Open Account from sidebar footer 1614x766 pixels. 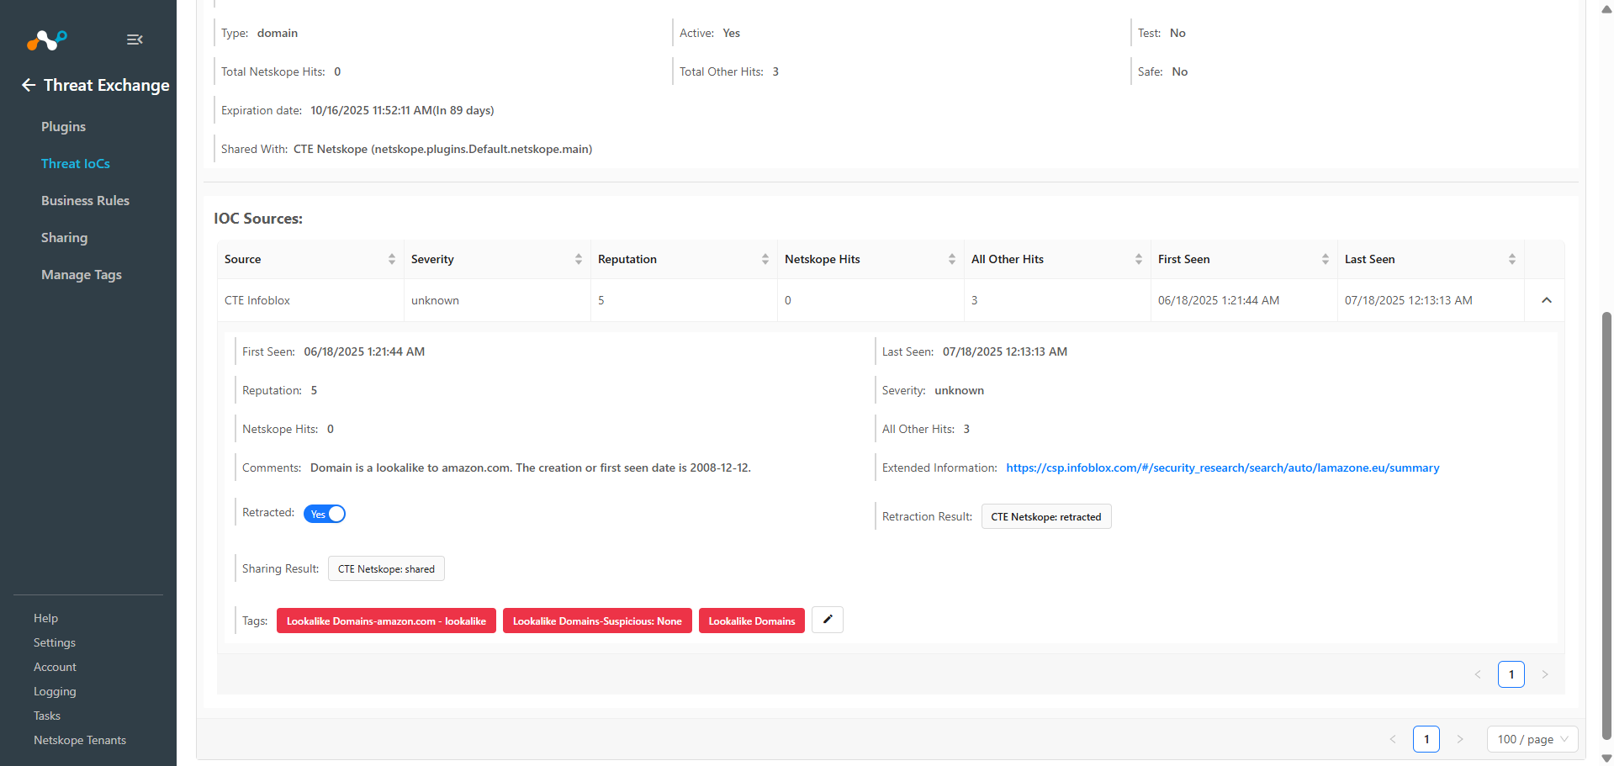[x=55, y=667]
